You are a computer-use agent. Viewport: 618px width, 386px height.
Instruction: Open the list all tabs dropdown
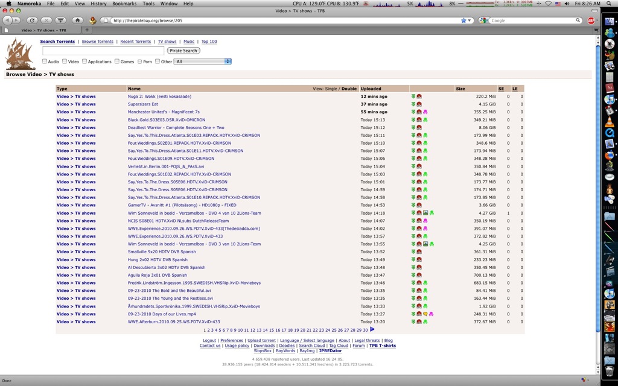pos(596,30)
